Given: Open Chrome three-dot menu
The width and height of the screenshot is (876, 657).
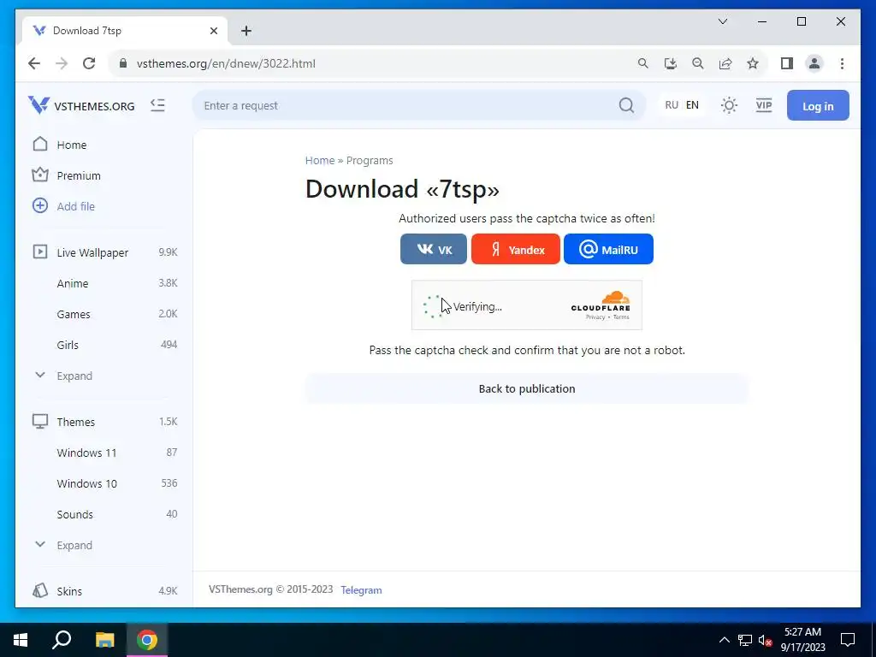Looking at the screenshot, I should (842, 63).
